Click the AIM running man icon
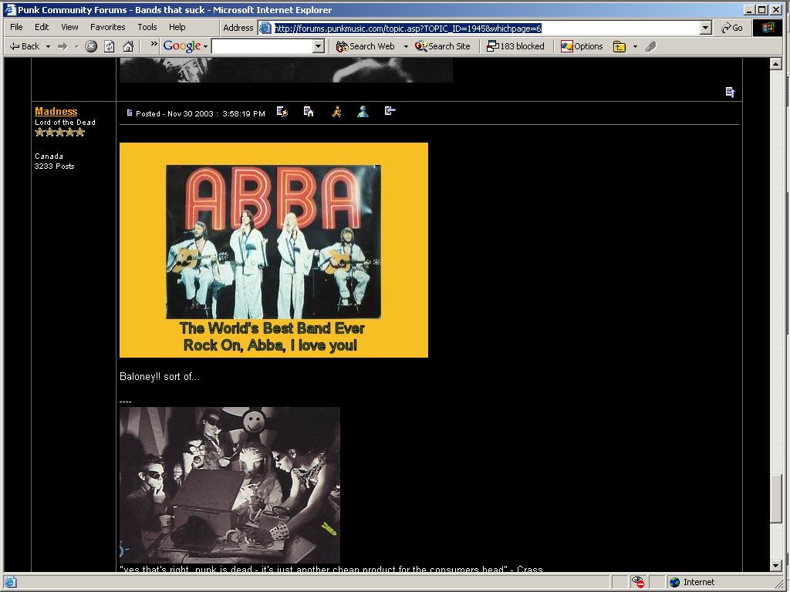Screen dimensions: 790x592 pos(336,112)
